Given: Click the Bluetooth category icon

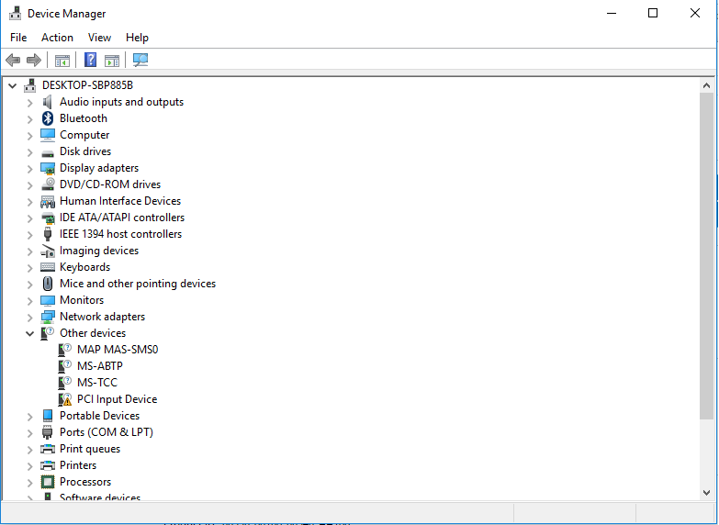Looking at the screenshot, I should (47, 118).
